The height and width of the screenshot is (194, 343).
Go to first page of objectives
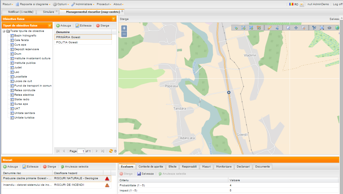[58, 151]
